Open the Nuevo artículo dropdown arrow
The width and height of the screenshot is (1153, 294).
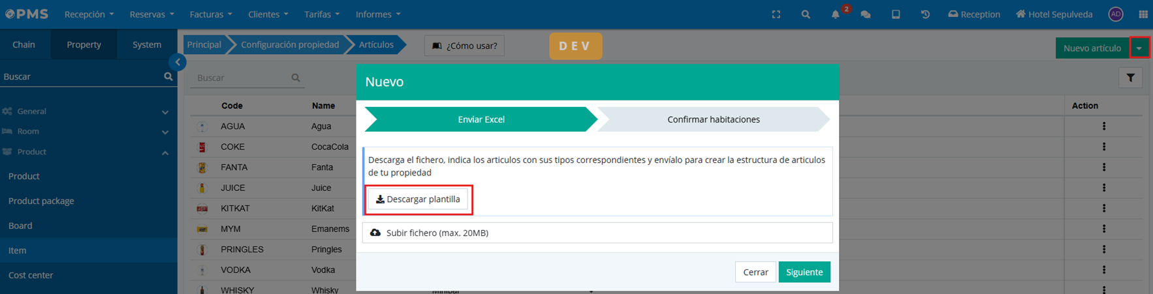[x=1139, y=48]
